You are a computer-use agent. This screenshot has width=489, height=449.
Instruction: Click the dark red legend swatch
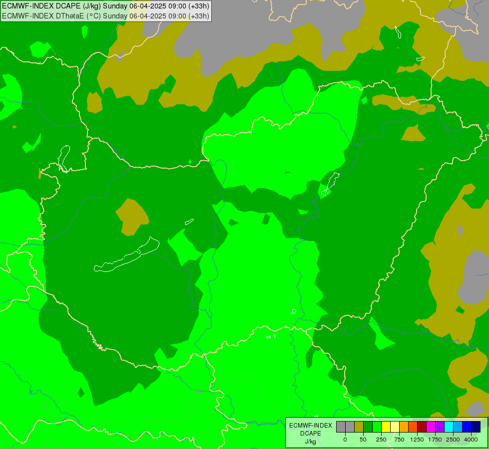pyautogui.click(x=422, y=427)
